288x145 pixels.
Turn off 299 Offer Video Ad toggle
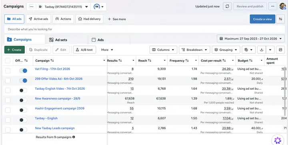(23, 81)
